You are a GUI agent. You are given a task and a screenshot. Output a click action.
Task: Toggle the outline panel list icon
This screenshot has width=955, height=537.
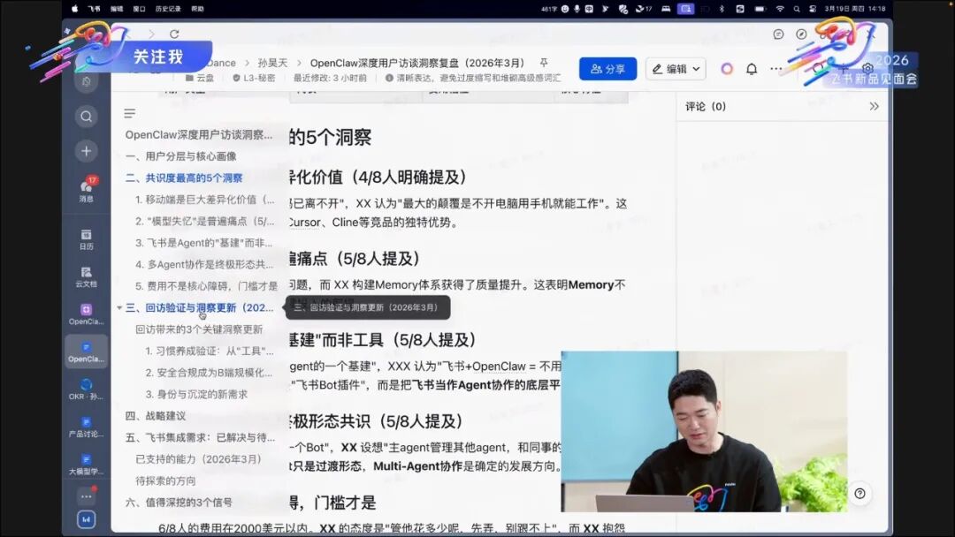click(130, 113)
